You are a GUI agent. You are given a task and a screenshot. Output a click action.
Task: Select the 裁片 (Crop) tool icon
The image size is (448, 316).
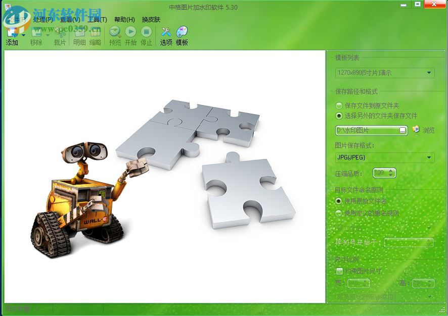[x=61, y=32]
